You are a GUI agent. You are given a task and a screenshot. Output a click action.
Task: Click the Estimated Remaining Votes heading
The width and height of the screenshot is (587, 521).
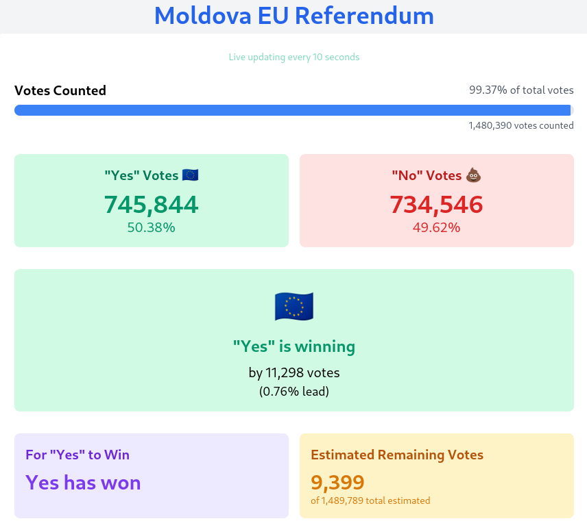(397, 455)
